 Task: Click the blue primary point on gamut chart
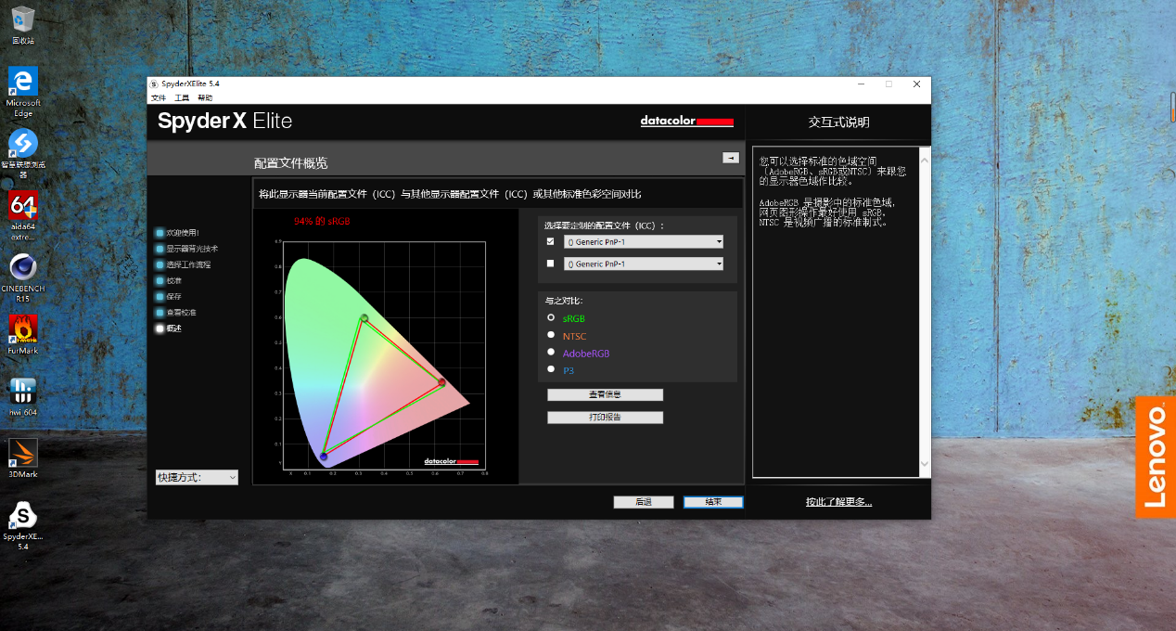[324, 456]
